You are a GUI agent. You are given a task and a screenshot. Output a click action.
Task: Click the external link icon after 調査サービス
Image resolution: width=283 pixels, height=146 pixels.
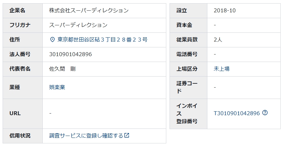pos(127,135)
